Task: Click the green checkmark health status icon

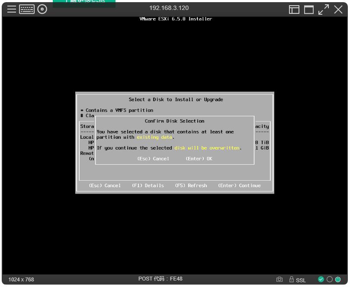Action: pyautogui.click(x=321, y=279)
